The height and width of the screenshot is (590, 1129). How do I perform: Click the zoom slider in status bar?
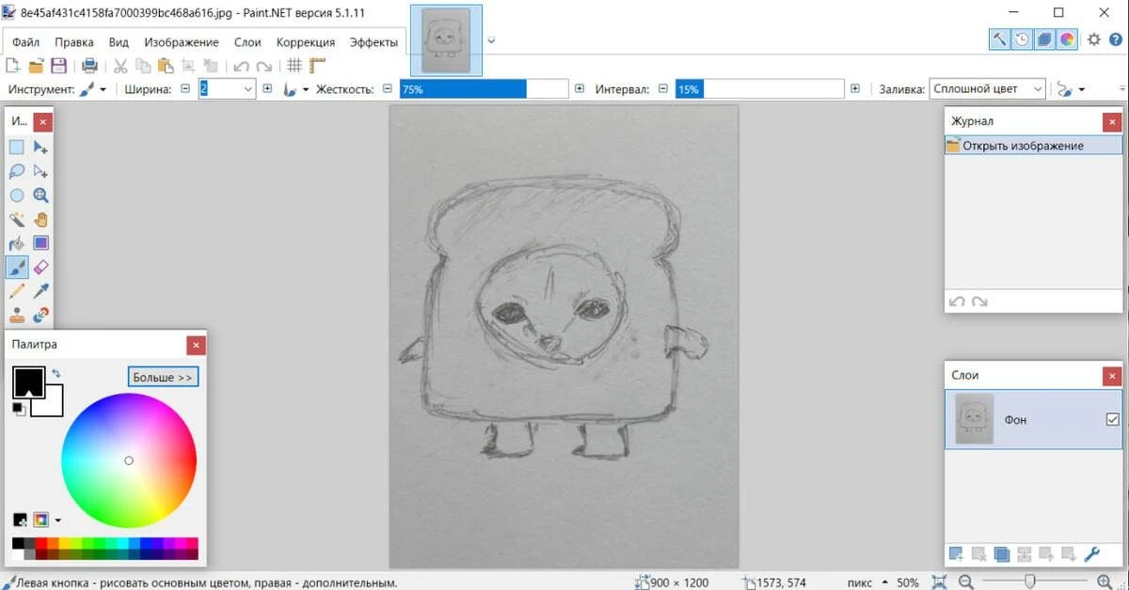coord(1030,582)
